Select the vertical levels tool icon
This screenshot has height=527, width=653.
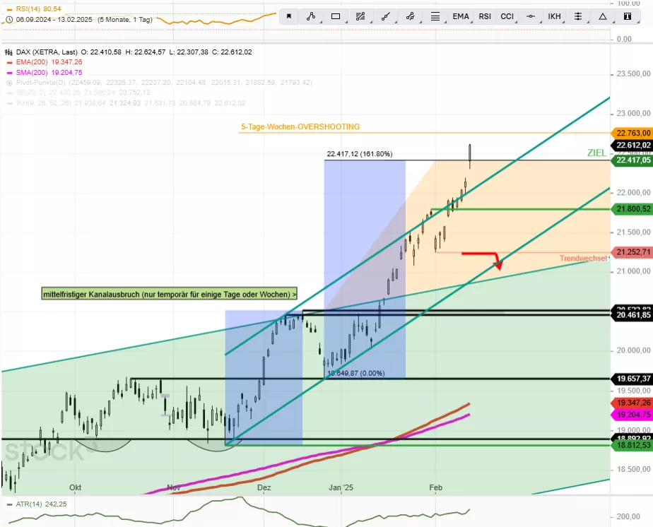tap(578, 16)
